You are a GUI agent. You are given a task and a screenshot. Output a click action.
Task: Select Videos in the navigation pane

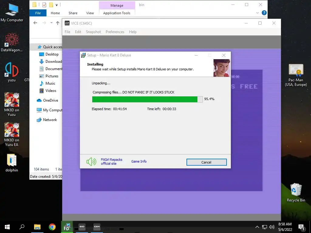(48, 90)
